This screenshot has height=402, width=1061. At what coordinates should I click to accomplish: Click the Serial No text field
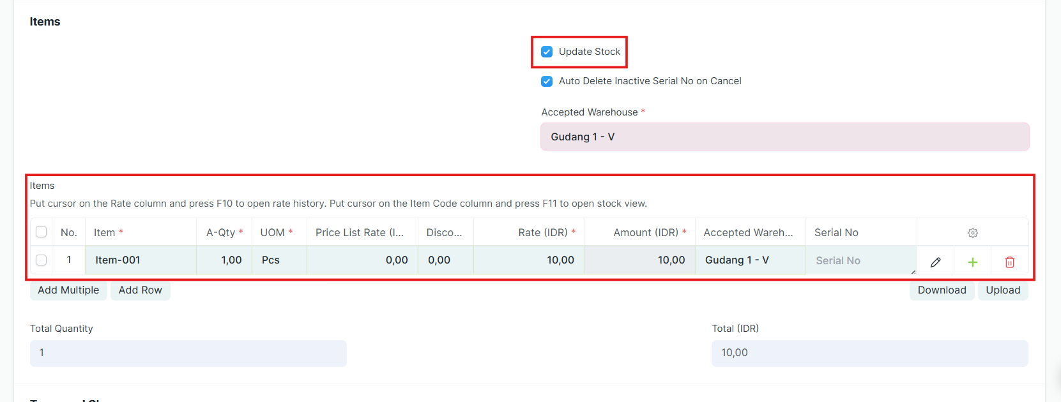[861, 260]
